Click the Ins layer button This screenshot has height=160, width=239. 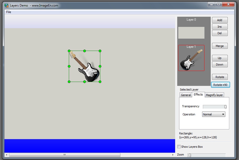[x=220, y=27]
